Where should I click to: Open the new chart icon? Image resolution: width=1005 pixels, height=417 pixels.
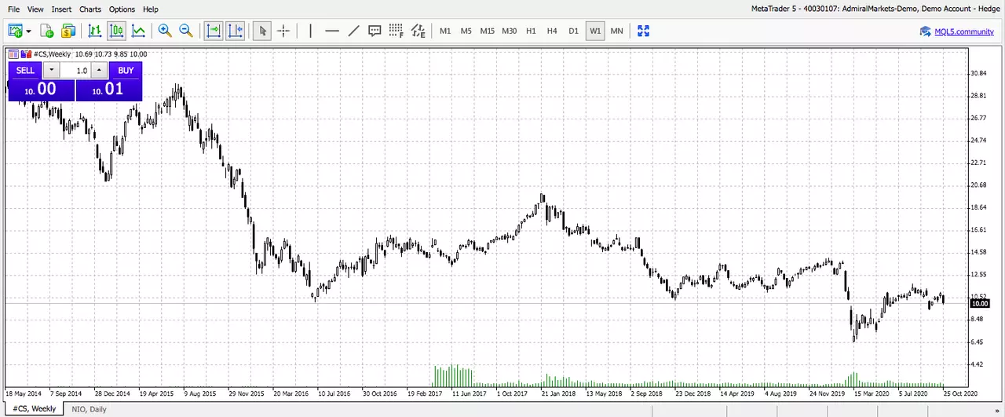tap(16, 31)
